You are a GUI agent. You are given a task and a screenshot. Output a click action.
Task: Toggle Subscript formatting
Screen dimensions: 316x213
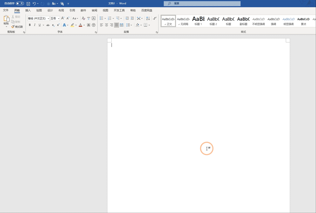pos(53,25)
